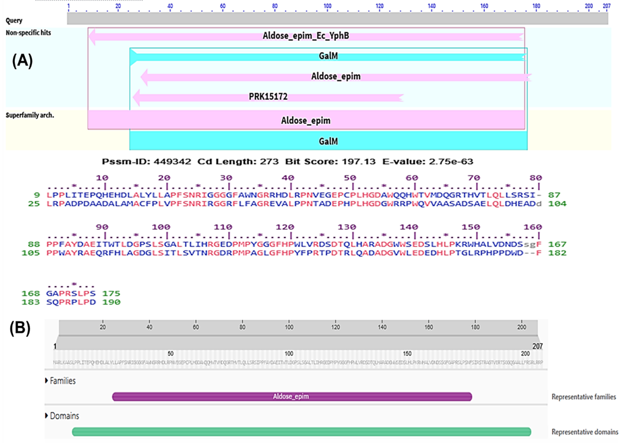Select the pink Aldose_epim non-specific hit arrow

click(335, 77)
